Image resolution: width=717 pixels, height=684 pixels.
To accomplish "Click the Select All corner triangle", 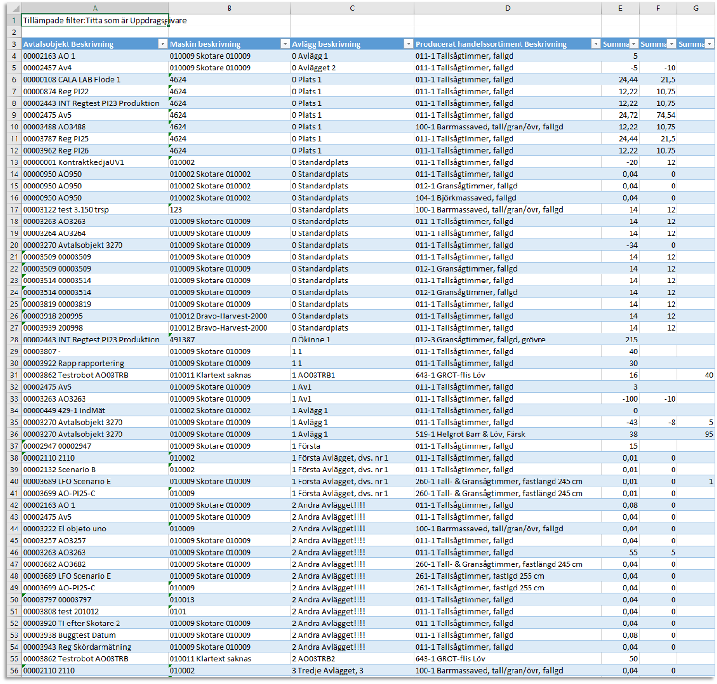I will pos(15,8).
